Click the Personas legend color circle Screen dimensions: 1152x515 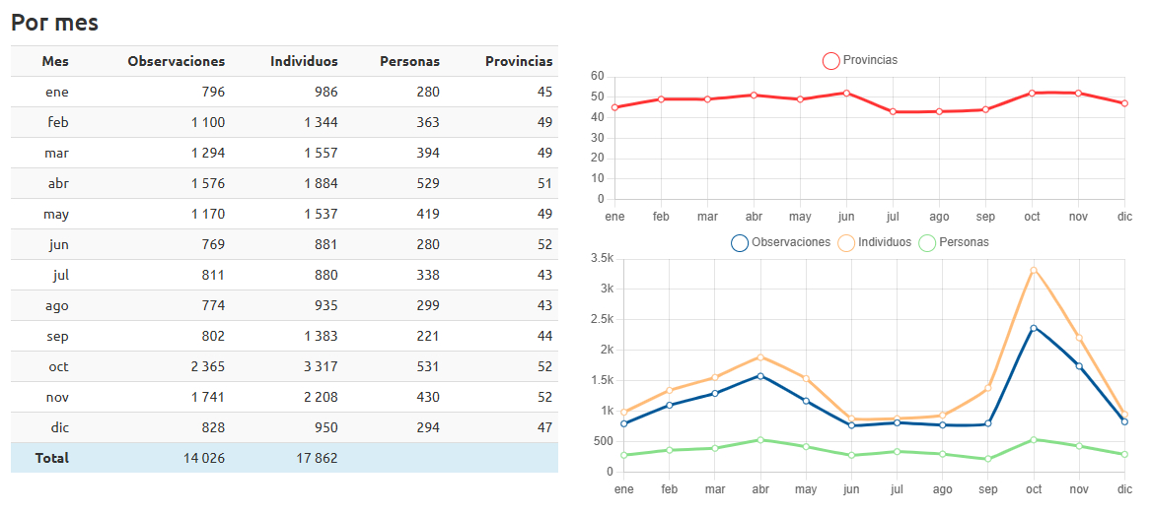[x=927, y=242]
